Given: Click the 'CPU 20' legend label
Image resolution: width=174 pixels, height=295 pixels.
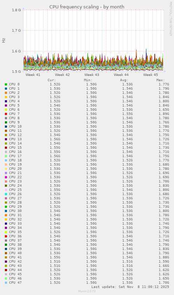Looking at the screenshot, I should pos(15,168).
